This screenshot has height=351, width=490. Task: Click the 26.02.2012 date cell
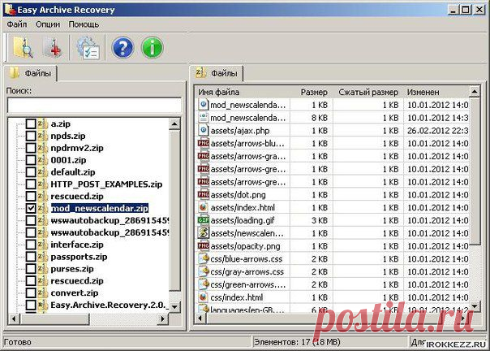[x=437, y=131]
